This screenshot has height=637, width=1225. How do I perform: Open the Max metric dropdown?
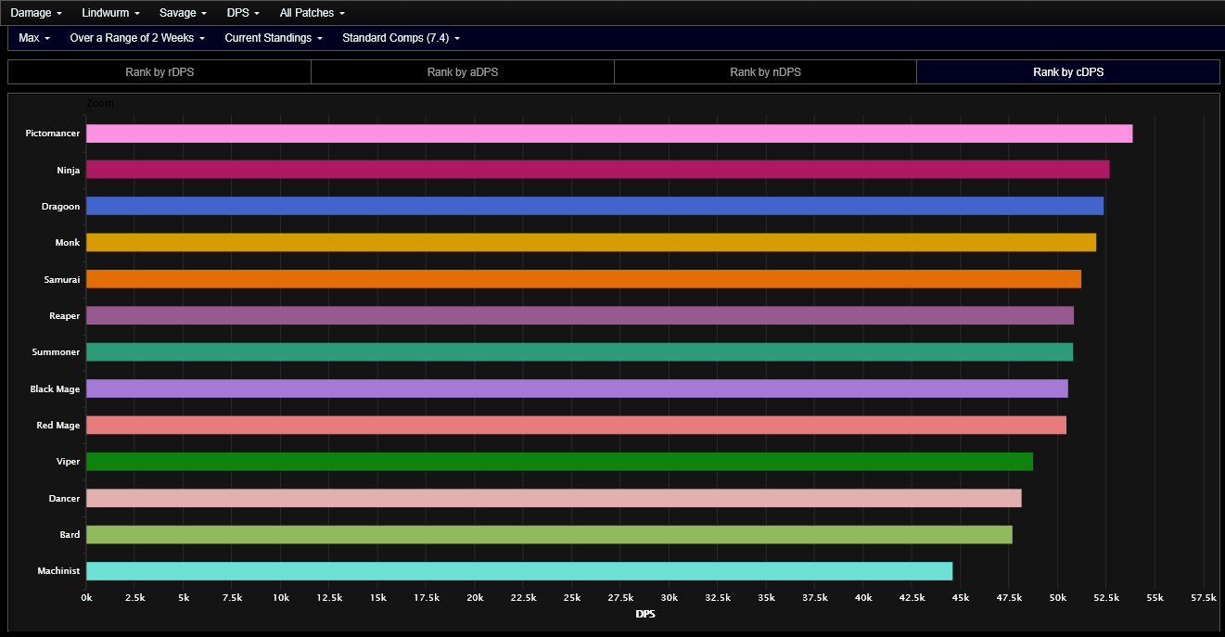(34, 38)
